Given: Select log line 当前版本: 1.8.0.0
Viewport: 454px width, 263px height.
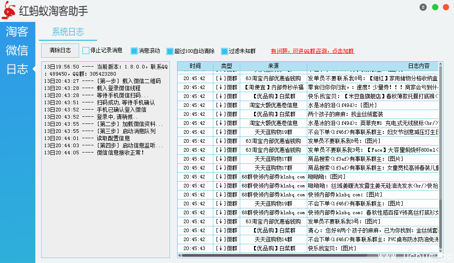Looking at the screenshot, I should [x=106, y=70].
